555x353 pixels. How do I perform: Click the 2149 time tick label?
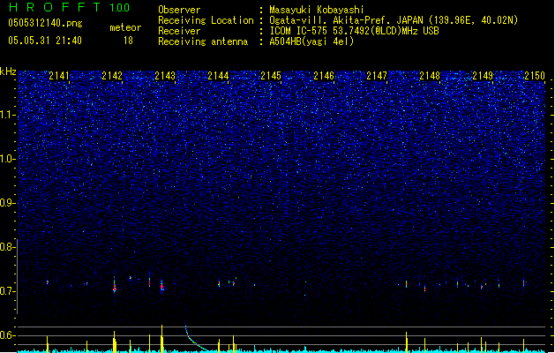pos(483,76)
